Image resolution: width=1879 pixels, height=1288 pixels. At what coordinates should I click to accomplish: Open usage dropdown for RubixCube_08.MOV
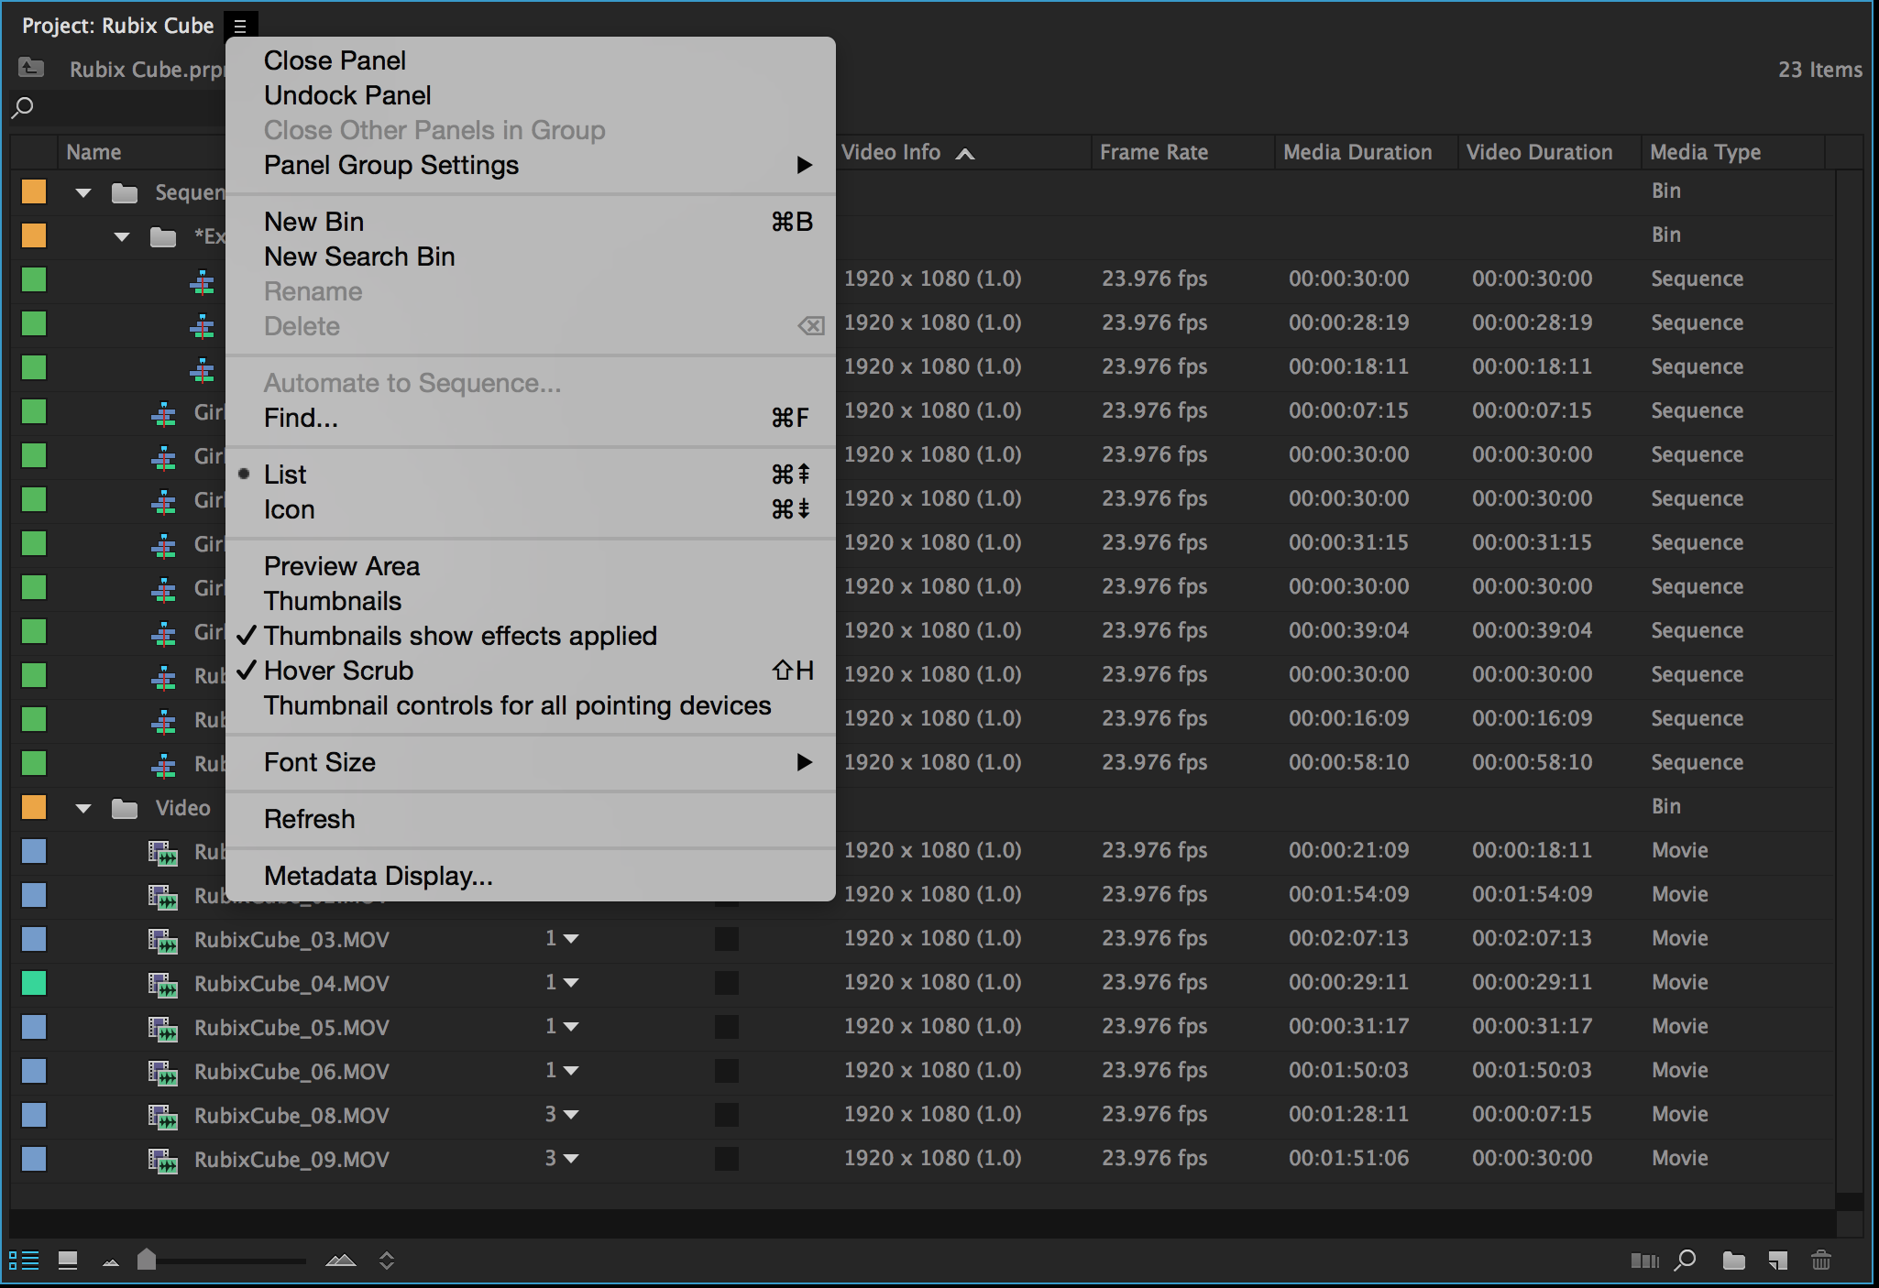(570, 1115)
